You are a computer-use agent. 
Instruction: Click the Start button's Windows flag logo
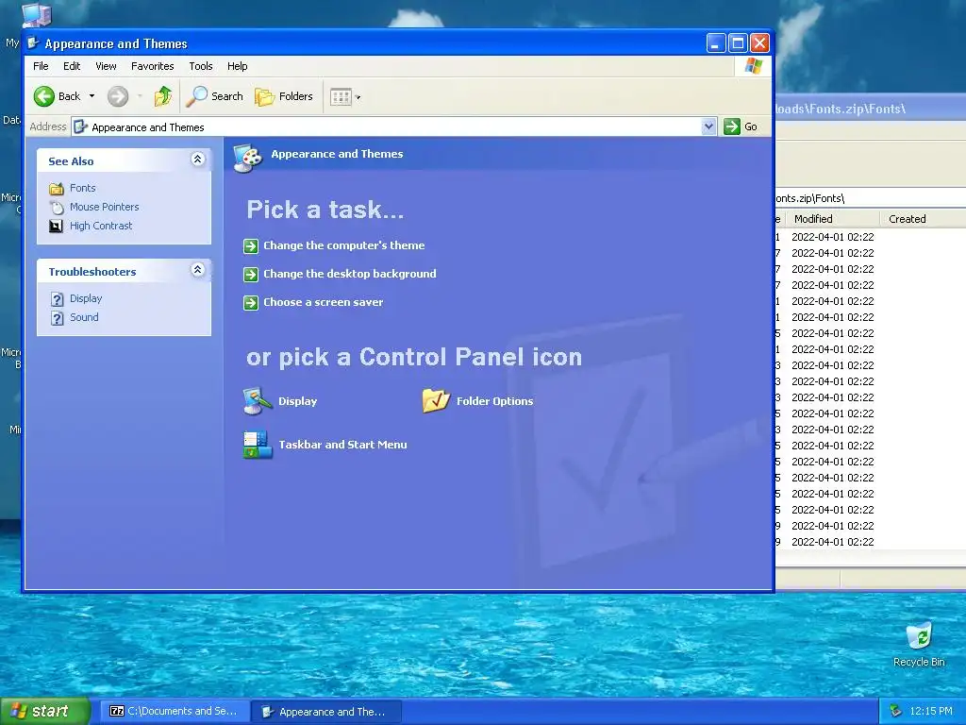coord(19,712)
